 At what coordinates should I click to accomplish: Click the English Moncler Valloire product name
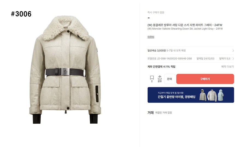pyautogui.click(x=185, y=29)
